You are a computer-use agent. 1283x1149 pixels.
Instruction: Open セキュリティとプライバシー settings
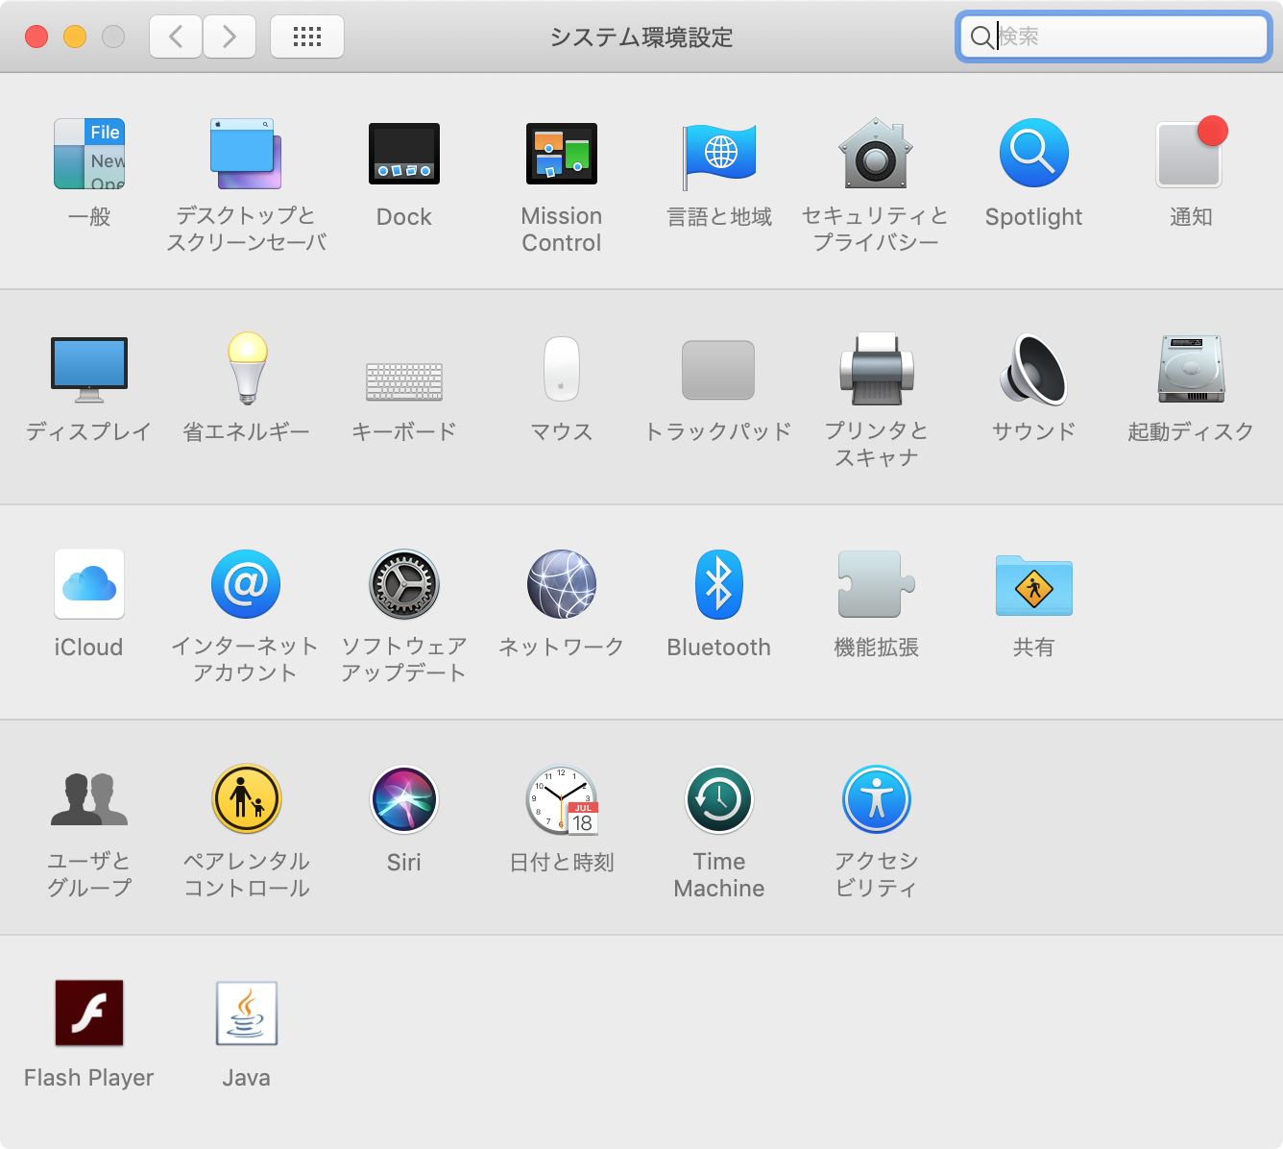(x=876, y=154)
